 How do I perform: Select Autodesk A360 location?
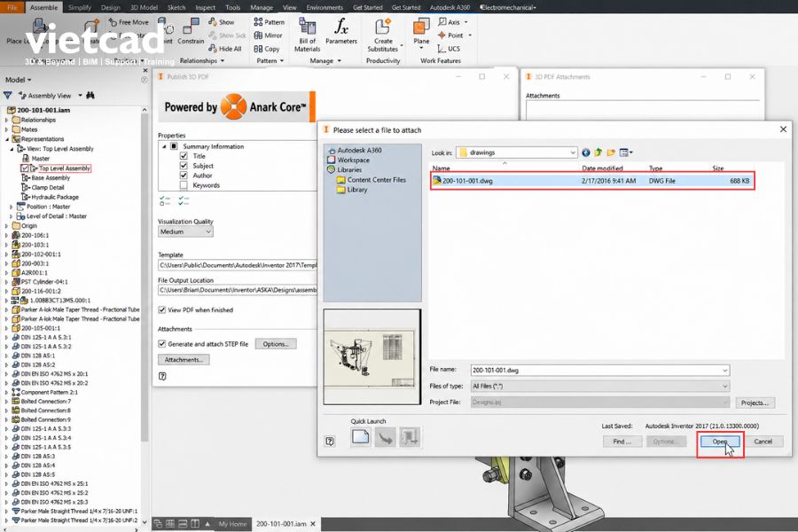point(355,150)
